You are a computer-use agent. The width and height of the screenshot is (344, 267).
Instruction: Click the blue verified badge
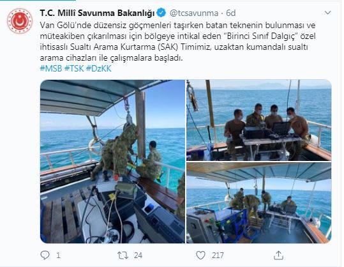[161, 13]
